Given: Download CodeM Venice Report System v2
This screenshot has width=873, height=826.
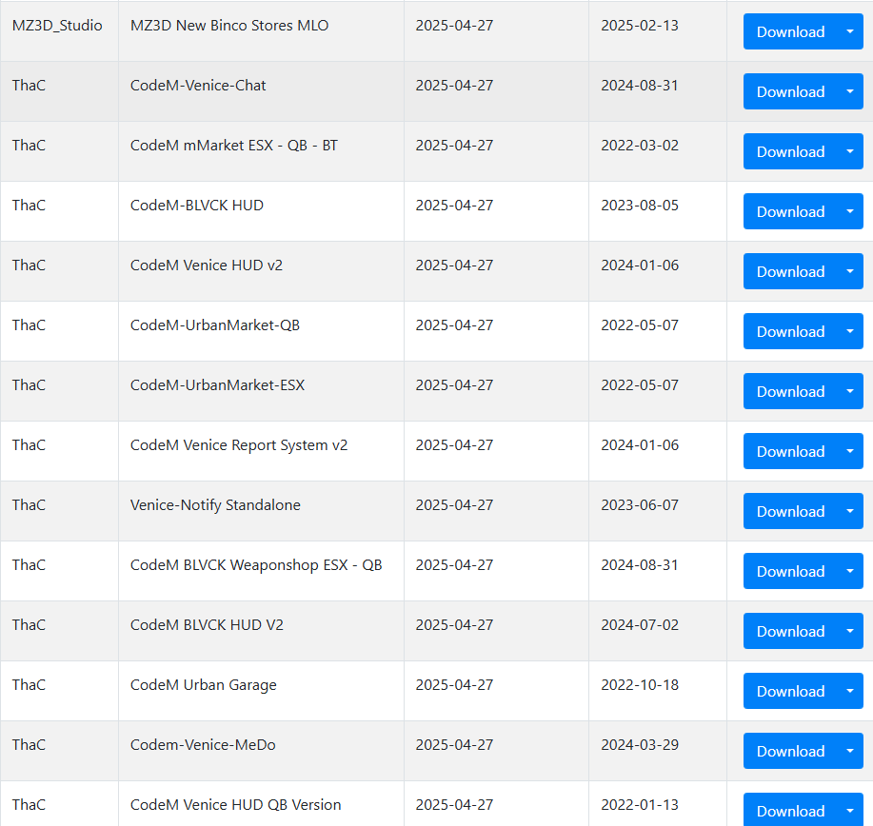Looking at the screenshot, I should (790, 451).
